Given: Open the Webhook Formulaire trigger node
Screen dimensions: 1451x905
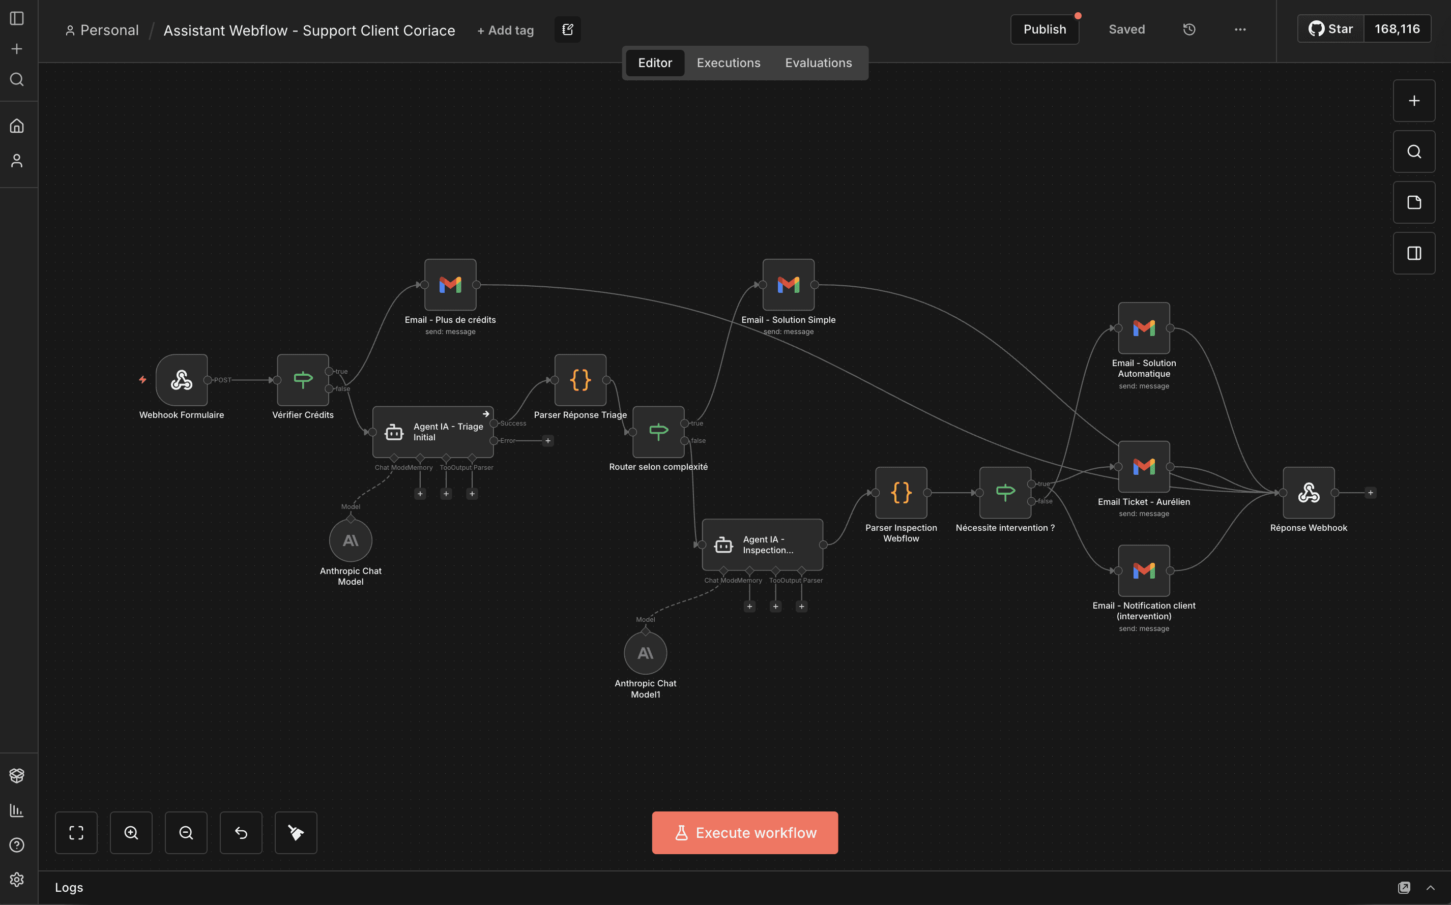Looking at the screenshot, I should point(182,380).
